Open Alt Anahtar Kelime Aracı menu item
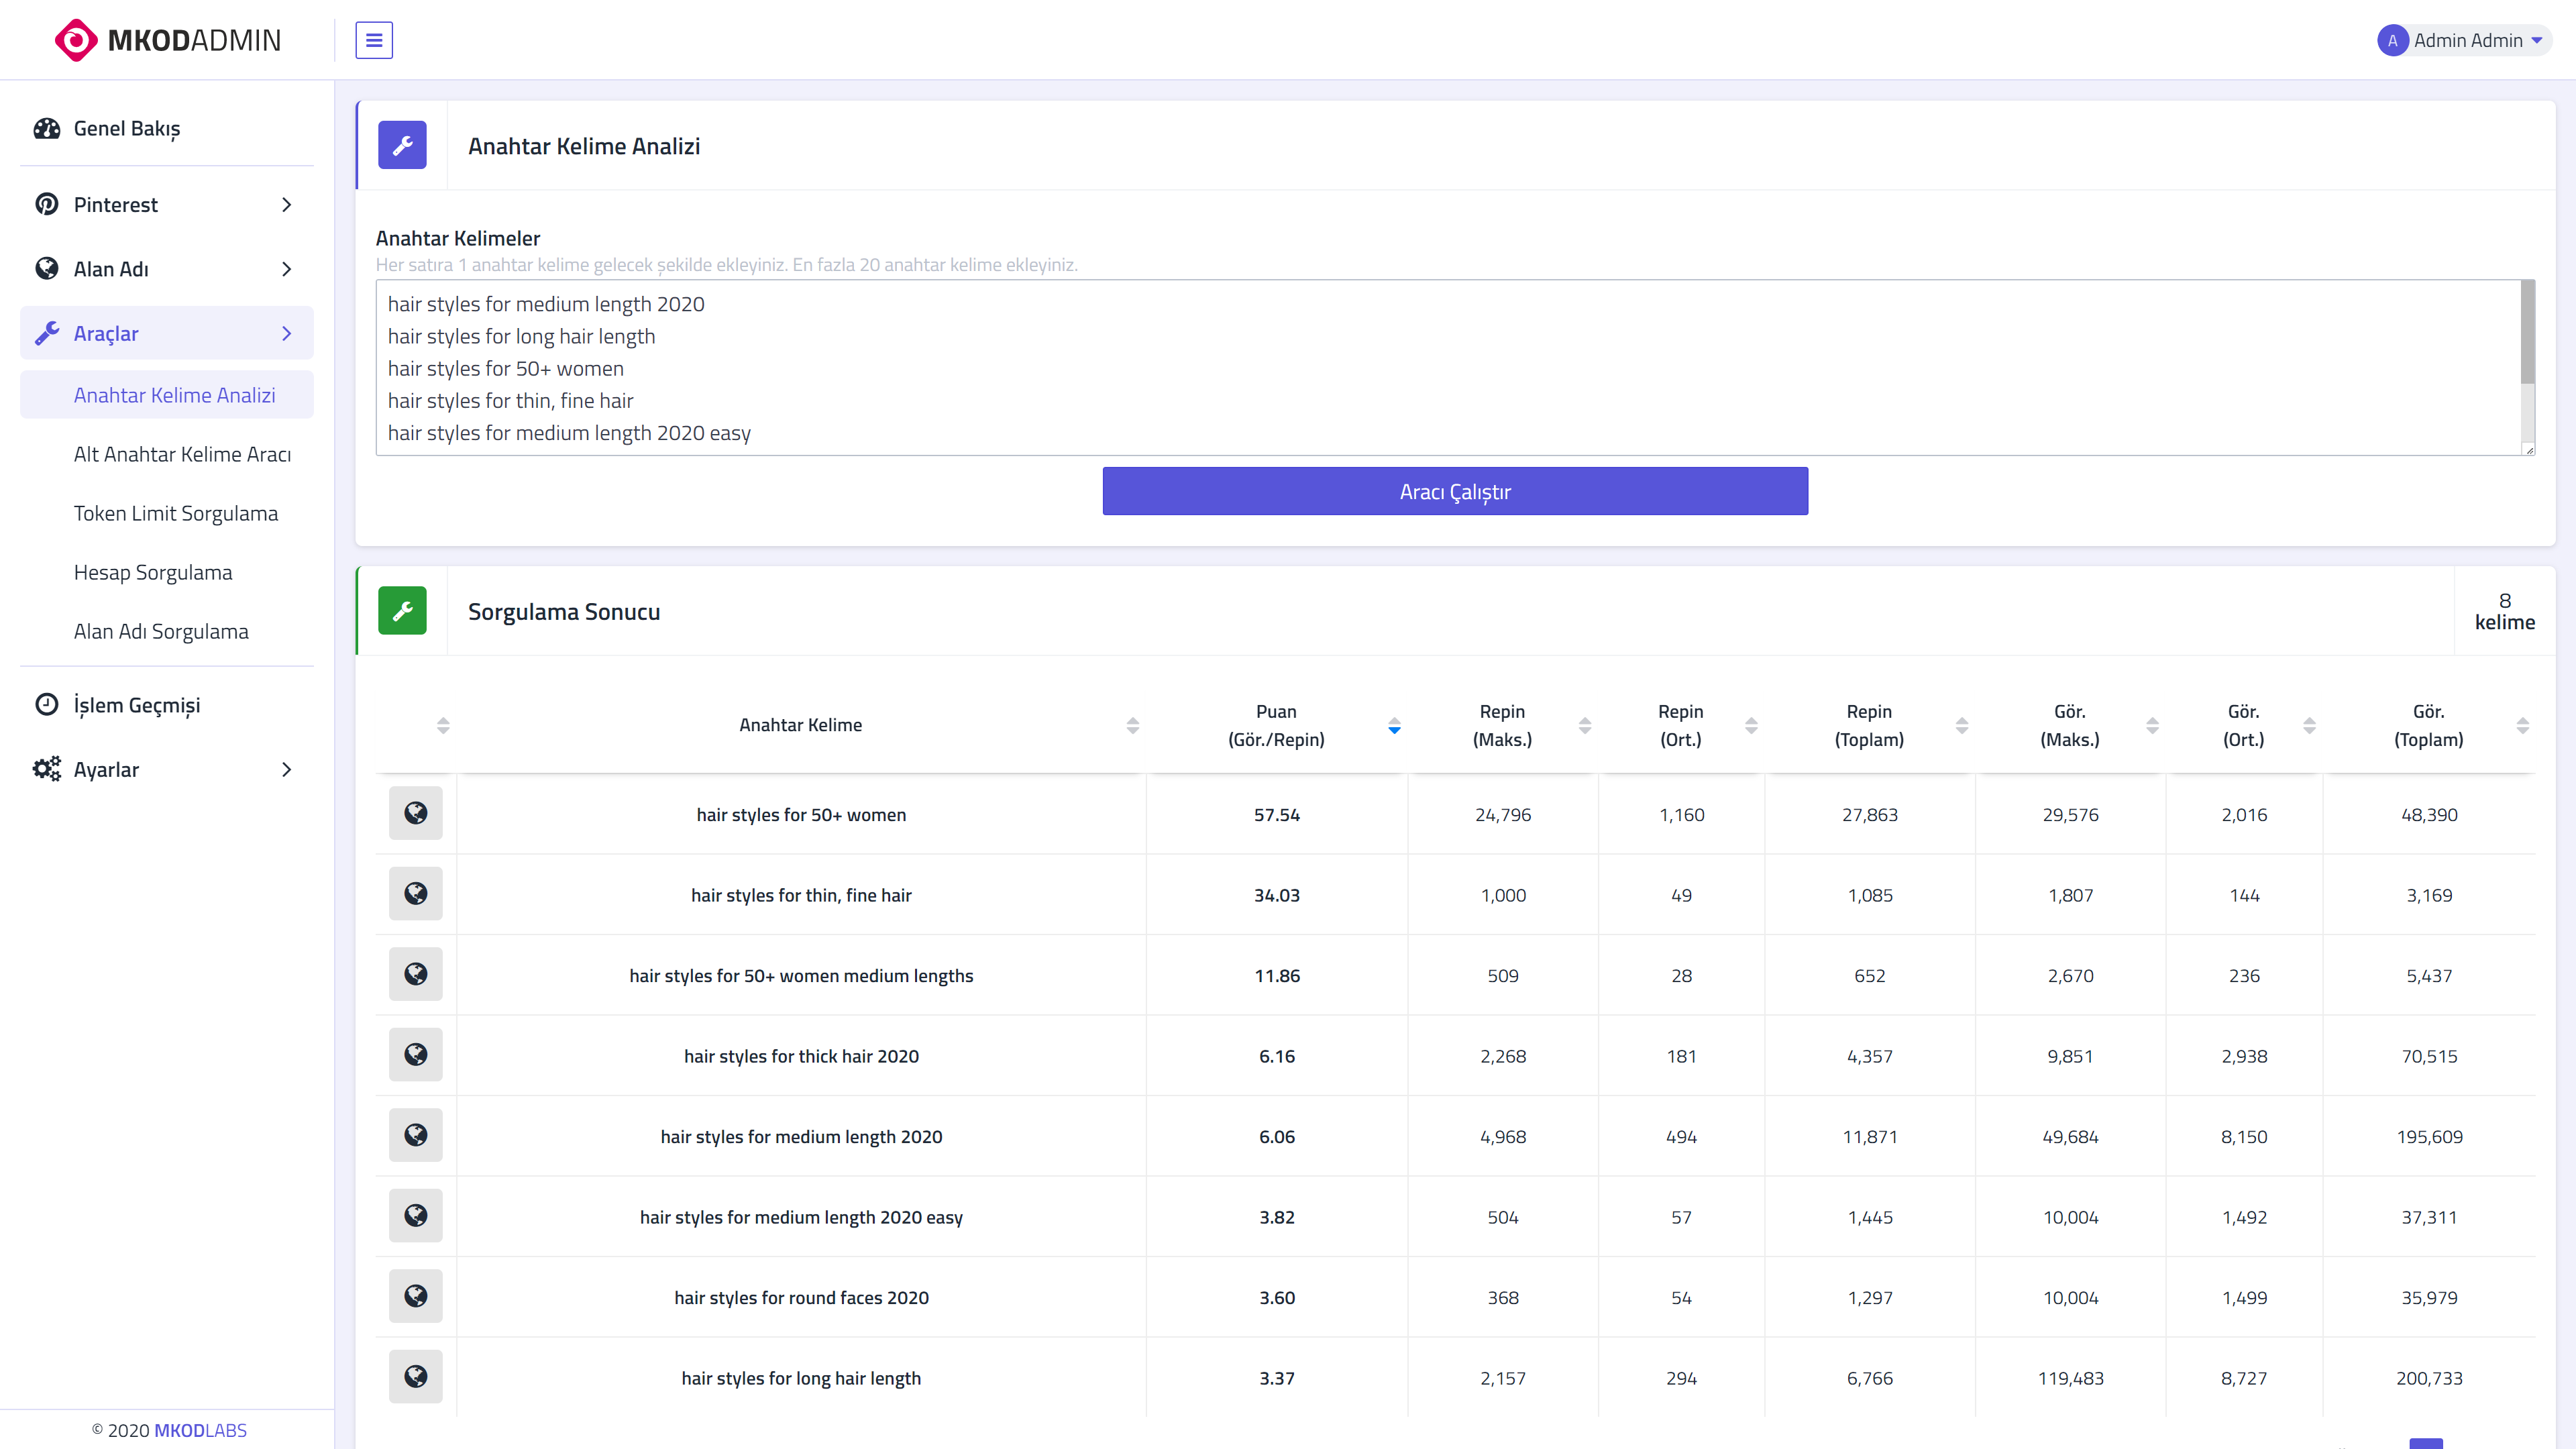Screen dimensions: 2576x1449 point(182,454)
